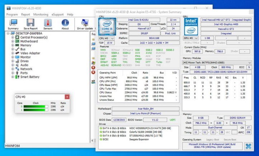The height and width of the screenshot is (156, 259).
Task: Open the Monitoring menu
Action: (x=41, y=15)
